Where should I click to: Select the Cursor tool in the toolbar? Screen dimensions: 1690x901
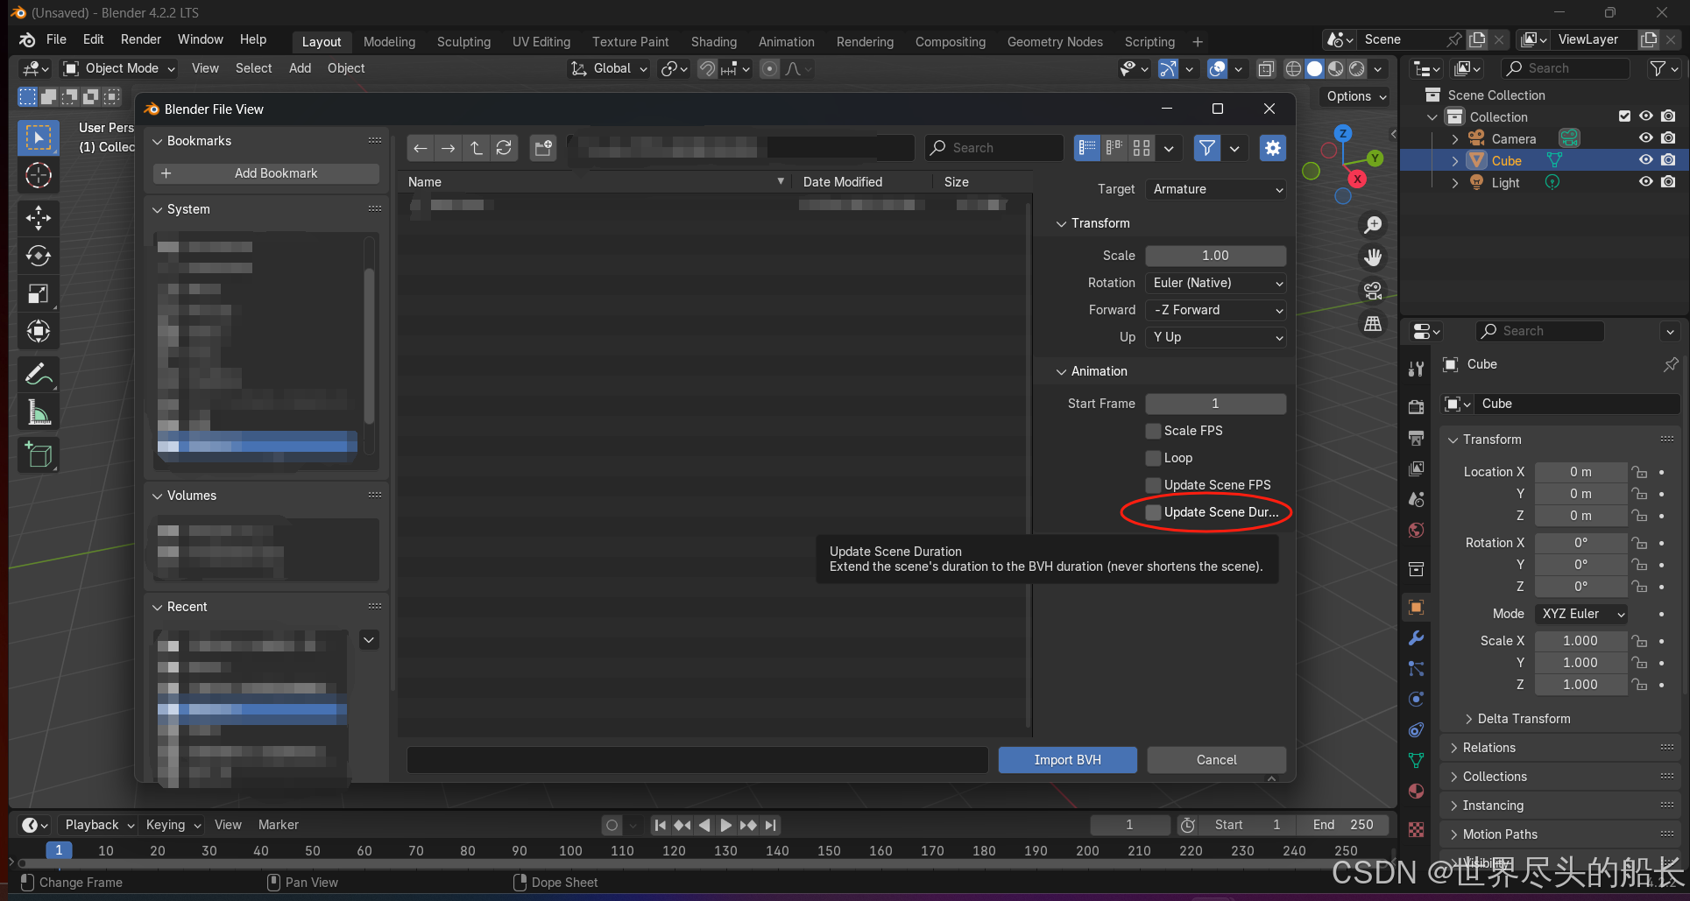click(39, 176)
